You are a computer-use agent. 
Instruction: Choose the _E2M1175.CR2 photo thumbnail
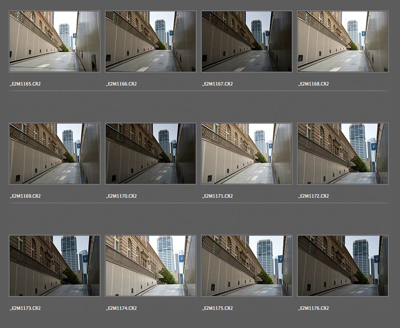pos(247,266)
